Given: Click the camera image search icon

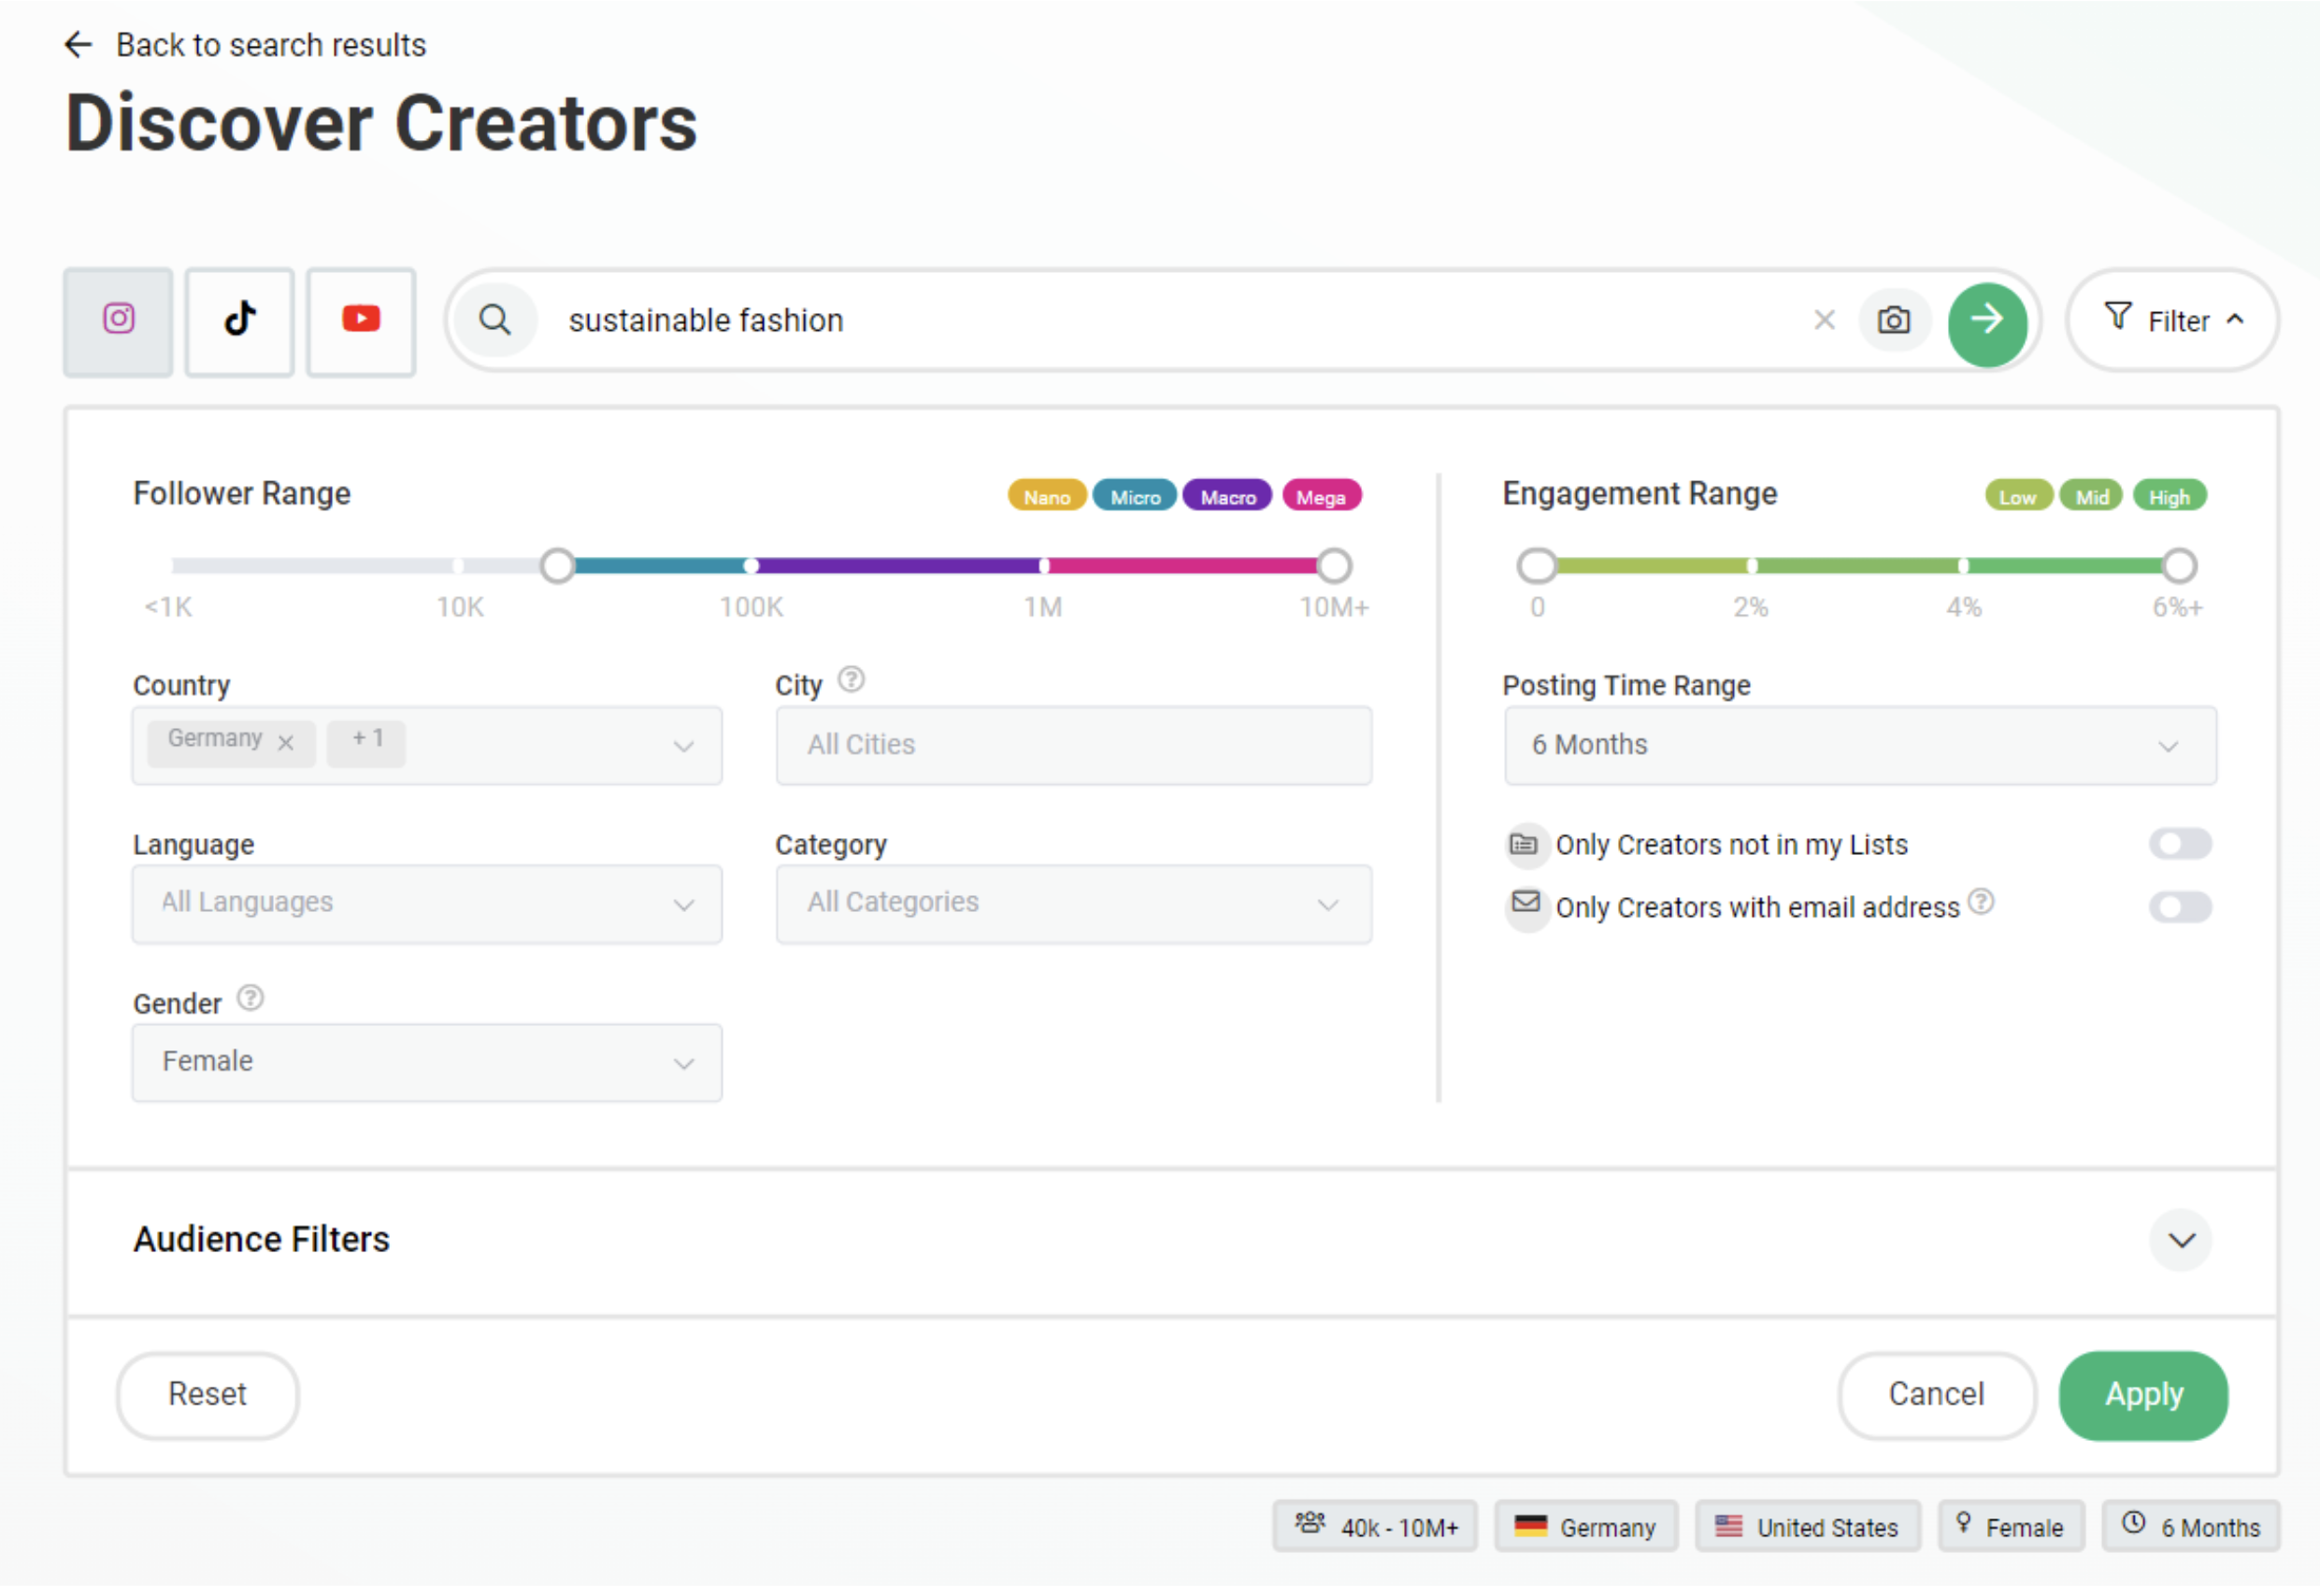Looking at the screenshot, I should point(1893,321).
